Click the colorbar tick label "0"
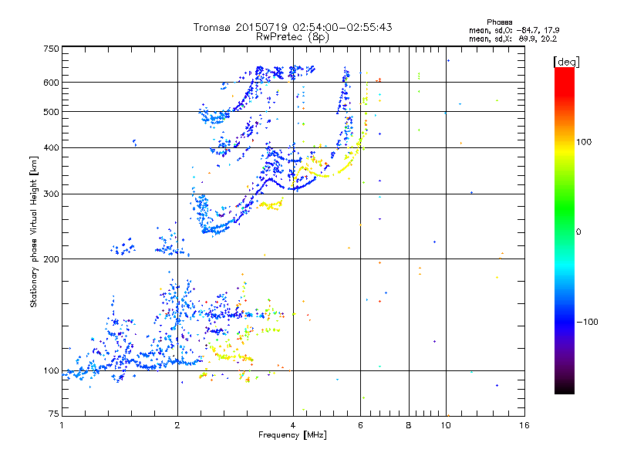The width and height of the screenshot is (617, 463). point(578,231)
